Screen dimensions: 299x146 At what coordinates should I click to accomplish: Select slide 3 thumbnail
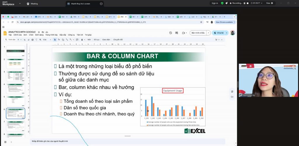click(15, 76)
